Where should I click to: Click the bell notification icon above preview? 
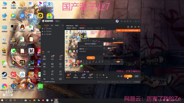click(x=135, y=27)
